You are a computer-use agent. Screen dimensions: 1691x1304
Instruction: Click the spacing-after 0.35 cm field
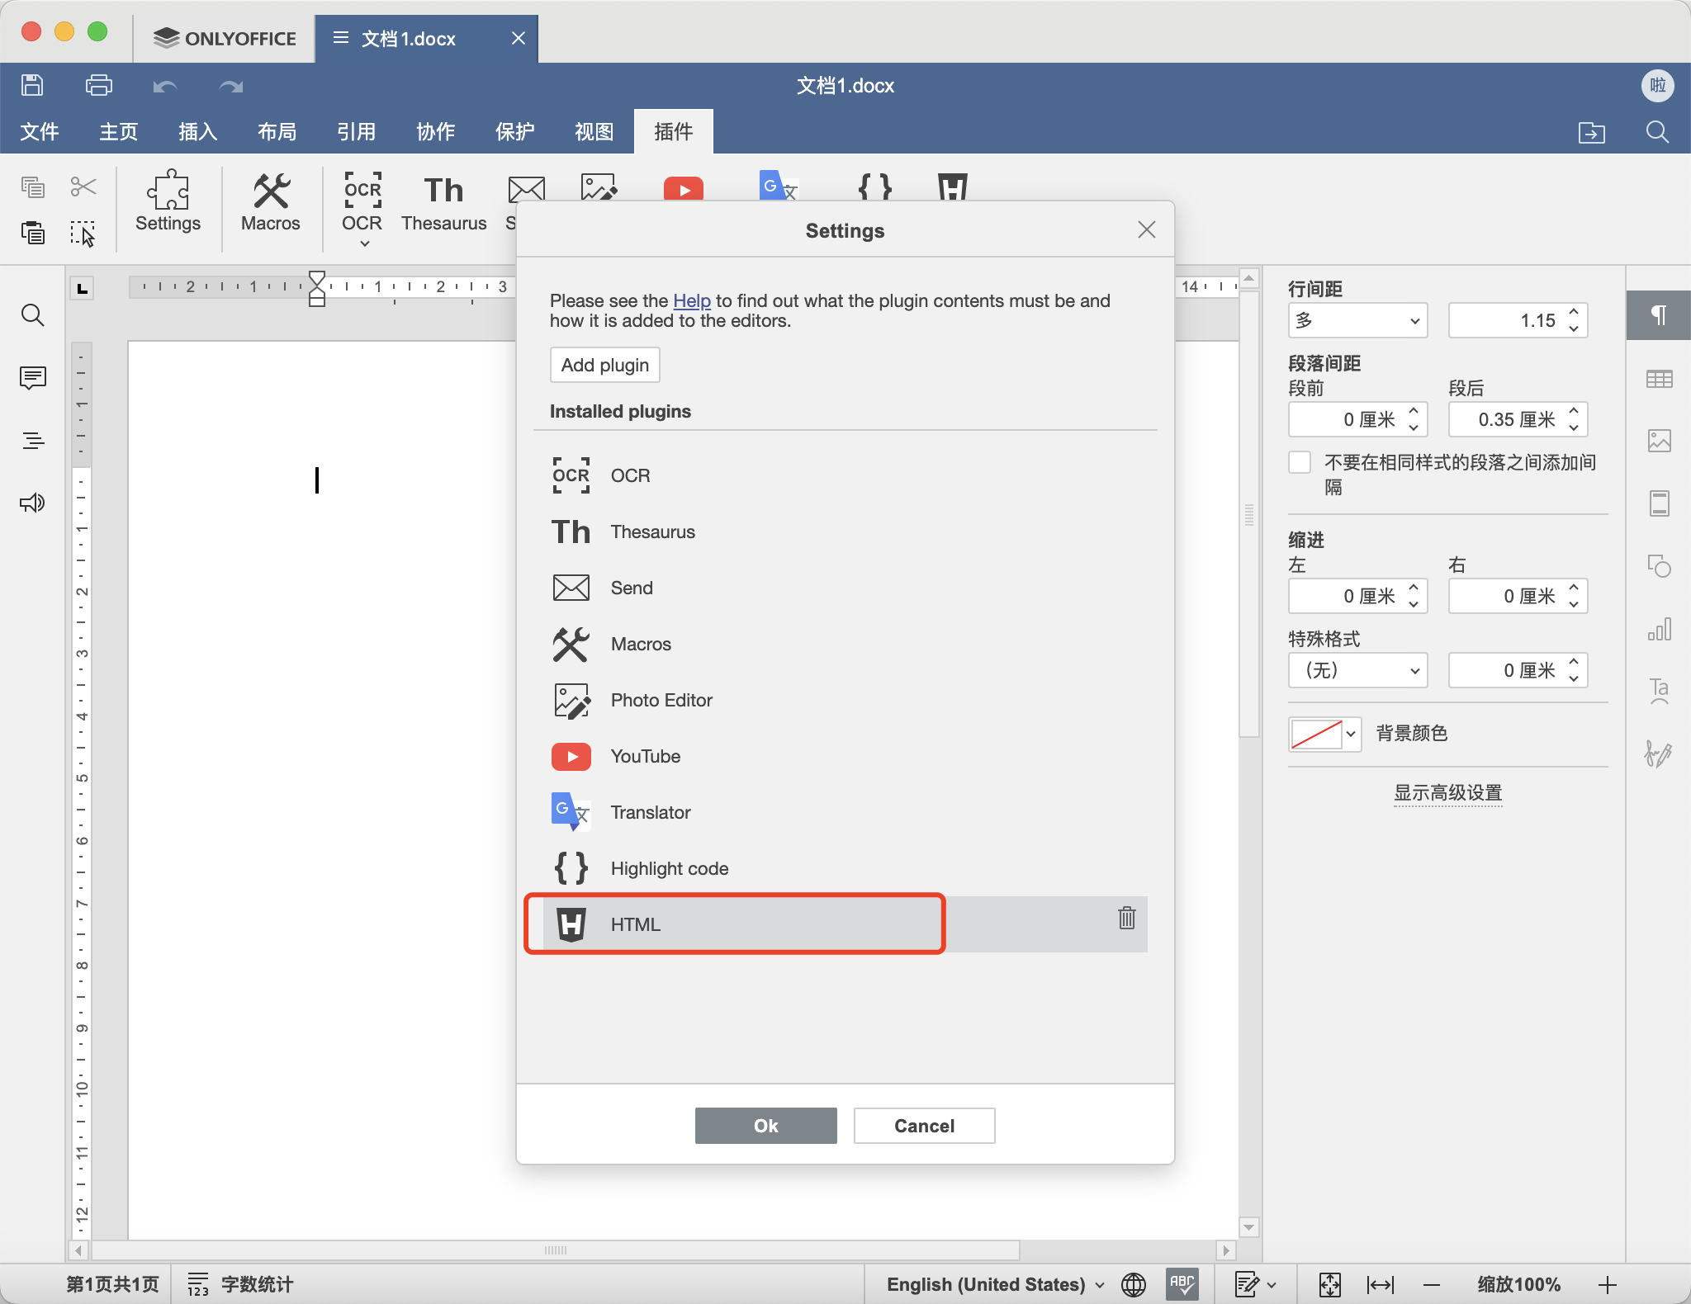coord(1518,419)
